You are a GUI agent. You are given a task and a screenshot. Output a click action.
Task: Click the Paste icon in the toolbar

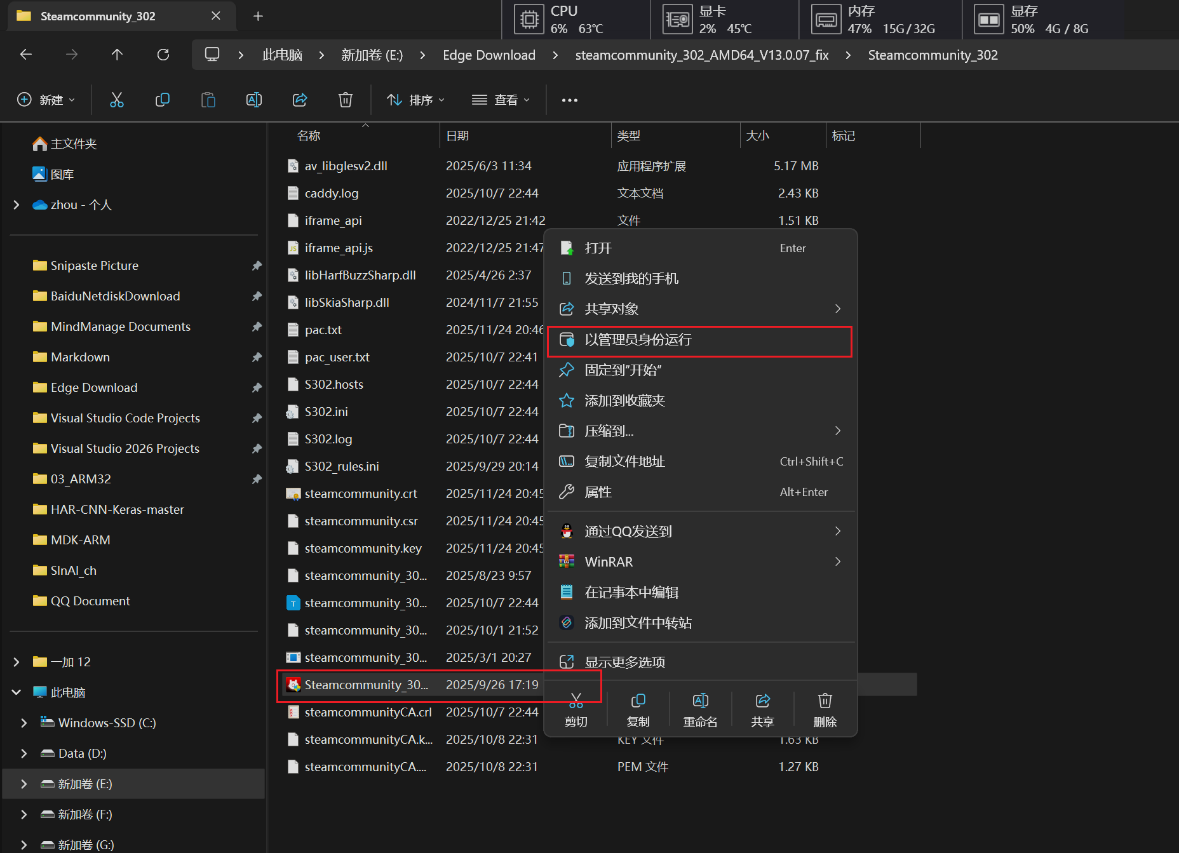coord(208,100)
